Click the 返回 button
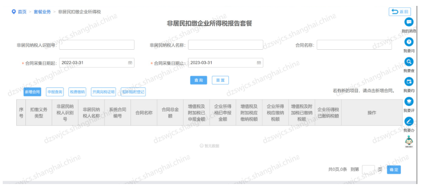Screen dimensions: 422x189 tap(400, 12)
